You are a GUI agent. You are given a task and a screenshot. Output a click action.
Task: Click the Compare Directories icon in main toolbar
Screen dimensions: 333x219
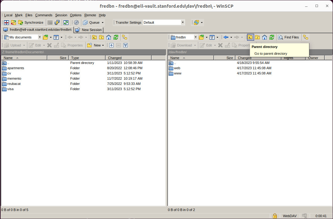[x=6, y=22]
